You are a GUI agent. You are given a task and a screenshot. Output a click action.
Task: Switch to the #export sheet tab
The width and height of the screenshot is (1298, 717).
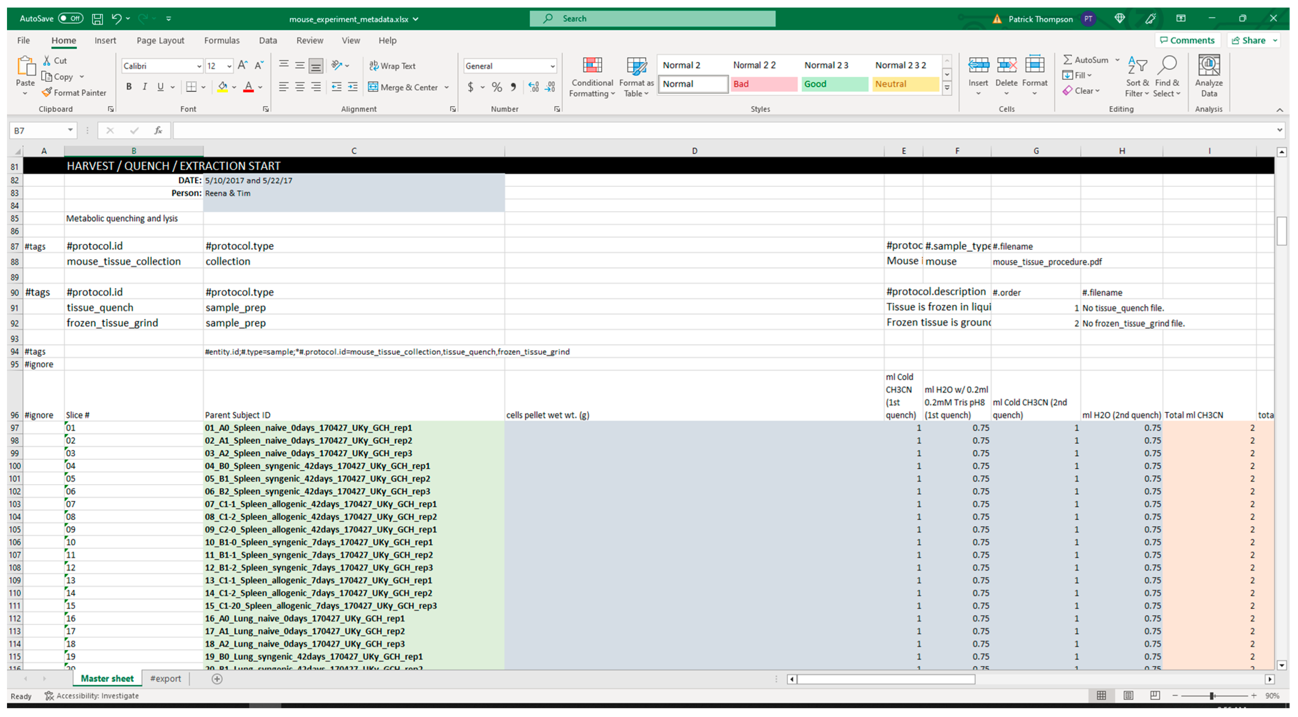point(165,679)
